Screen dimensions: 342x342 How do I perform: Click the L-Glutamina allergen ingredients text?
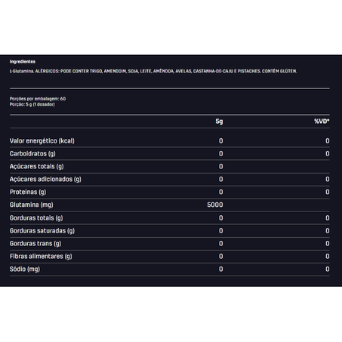click(x=153, y=71)
